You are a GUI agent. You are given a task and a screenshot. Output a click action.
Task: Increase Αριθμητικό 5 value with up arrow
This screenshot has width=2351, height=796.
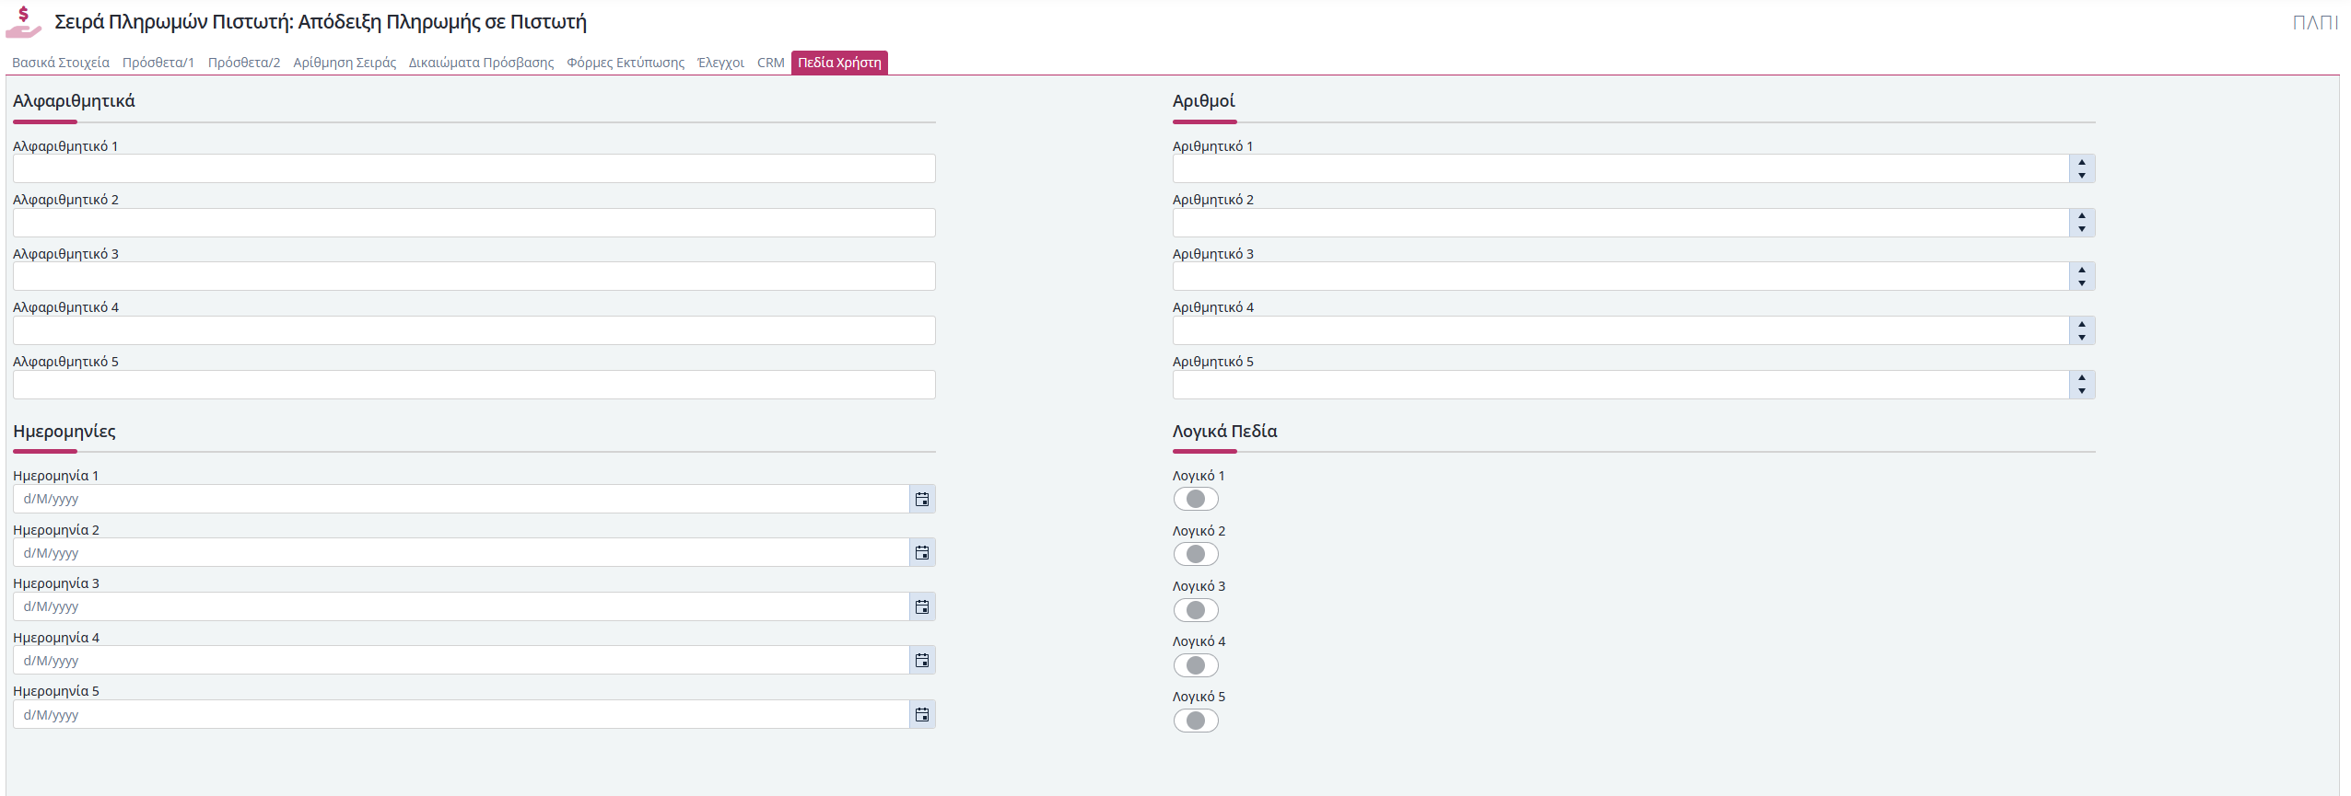2082,378
